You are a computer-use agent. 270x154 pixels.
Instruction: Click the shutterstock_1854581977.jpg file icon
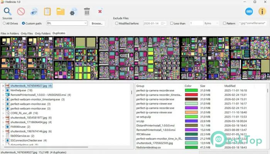tap(7, 117)
